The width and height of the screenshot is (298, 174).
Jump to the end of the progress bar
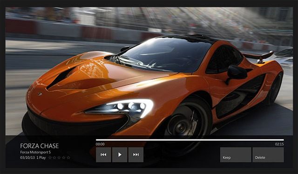tap(284, 140)
